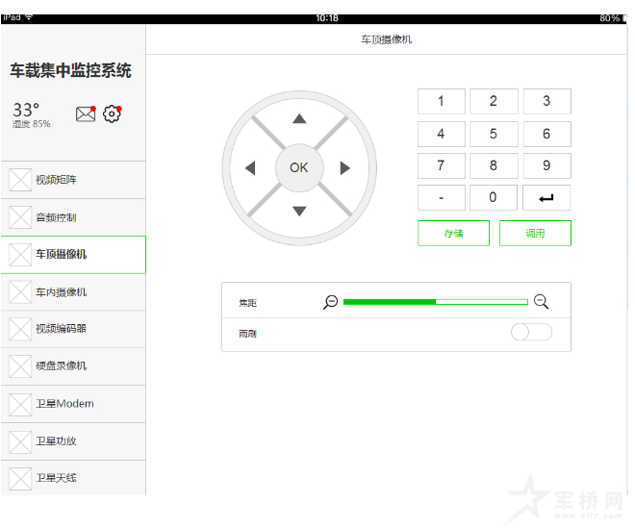
Task: Open 音频控制 from the sidebar
Action: tap(72, 217)
